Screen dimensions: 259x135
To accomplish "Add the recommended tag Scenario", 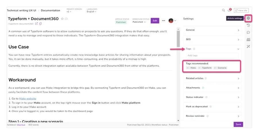I will point(220,68).
